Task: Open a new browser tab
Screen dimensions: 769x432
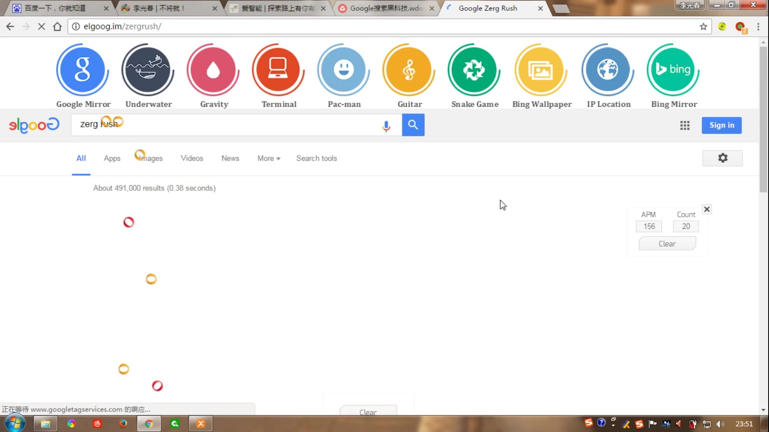Action: (561, 8)
